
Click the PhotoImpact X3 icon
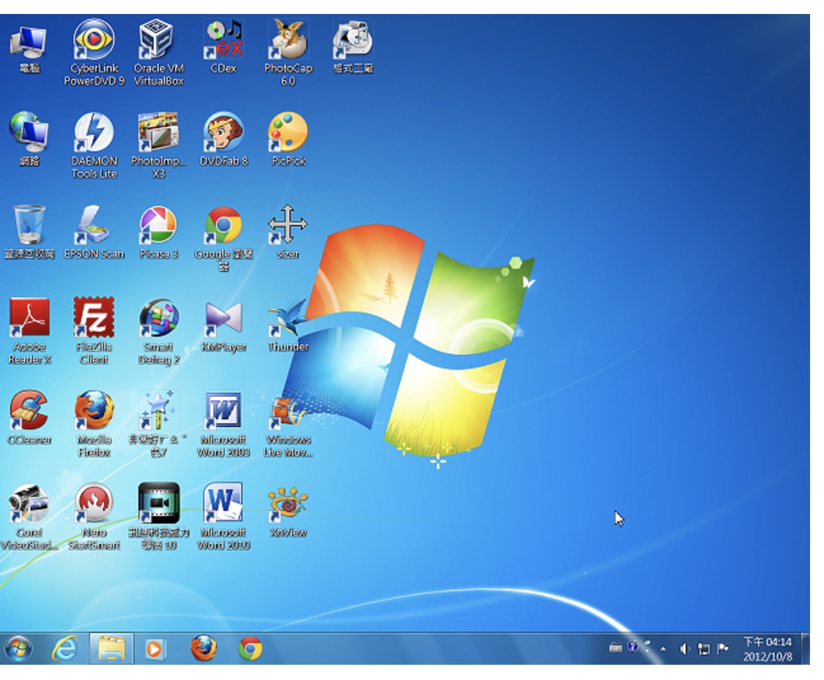coord(159,146)
